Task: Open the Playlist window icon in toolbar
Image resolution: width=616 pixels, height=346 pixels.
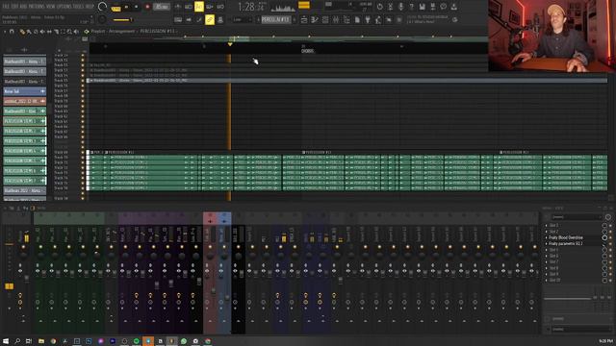Action: 304,19
